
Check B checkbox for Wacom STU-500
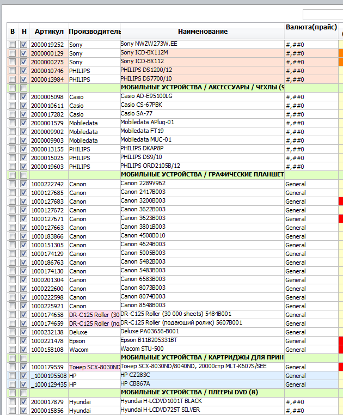pyautogui.click(x=12, y=350)
